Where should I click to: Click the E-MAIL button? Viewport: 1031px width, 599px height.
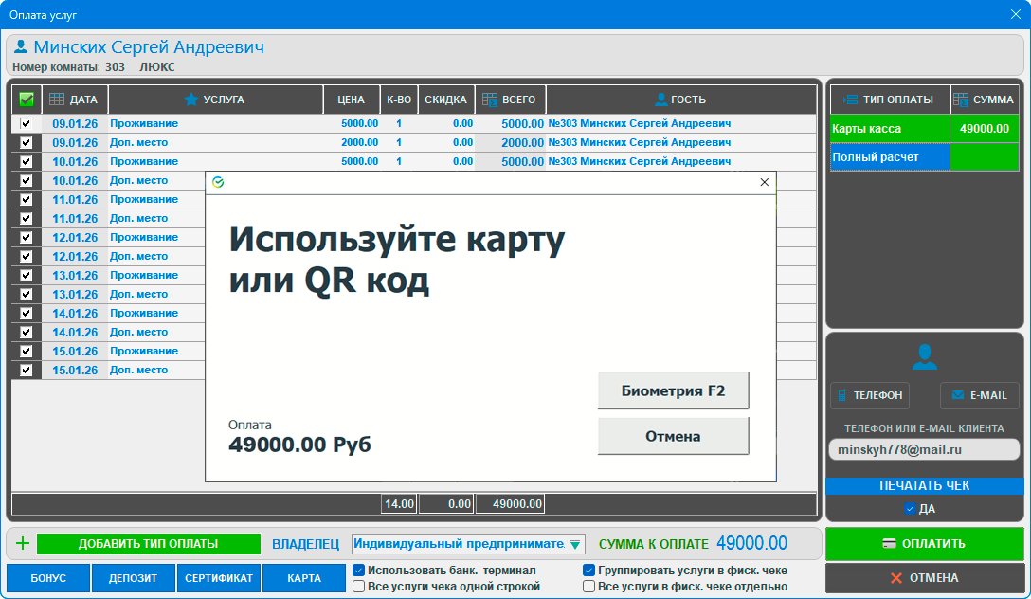(x=980, y=395)
